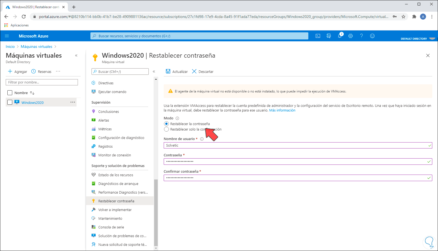
Task: Open the Windows2020 virtual machine link
Action: (x=32, y=103)
